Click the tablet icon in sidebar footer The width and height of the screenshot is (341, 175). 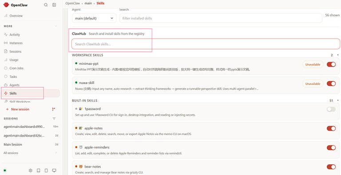[x=46, y=170]
